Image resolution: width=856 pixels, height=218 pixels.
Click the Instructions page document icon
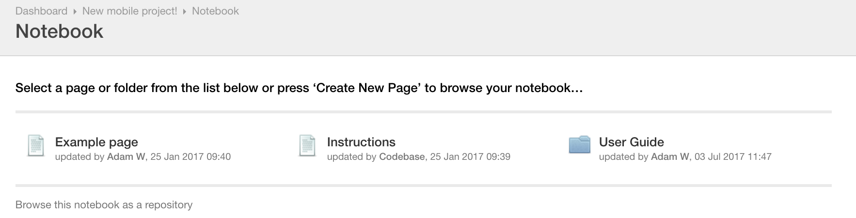[x=307, y=146]
